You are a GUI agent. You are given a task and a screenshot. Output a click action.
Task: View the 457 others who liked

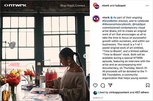[142, 92]
